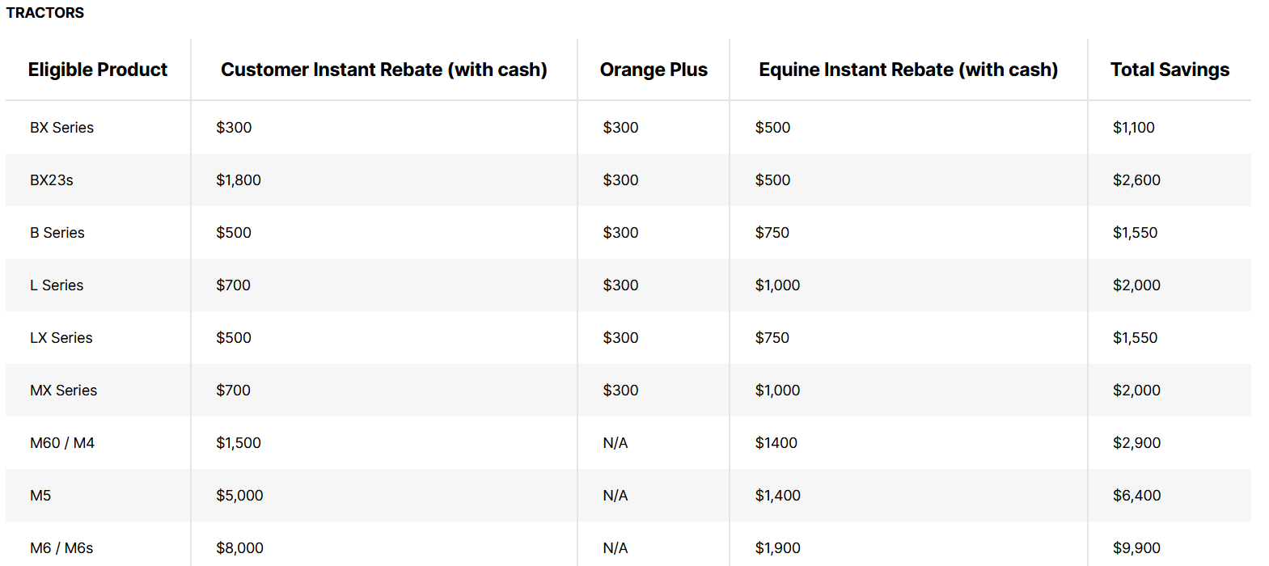Click the N/A Orange Plus cell for M5
This screenshot has width=1269, height=566.
coord(615,496)
